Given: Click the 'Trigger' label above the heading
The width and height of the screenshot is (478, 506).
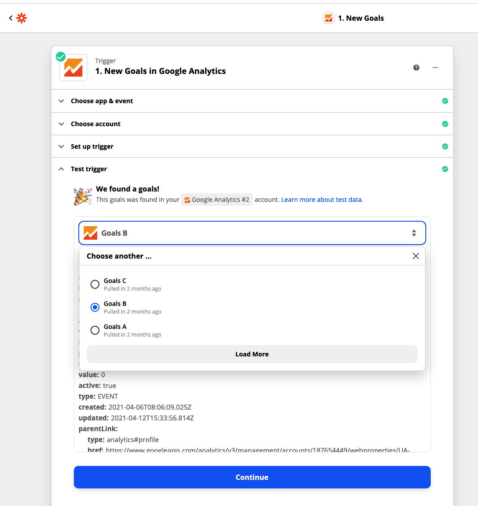Looking at the screenshot, I should click(105, 61).
